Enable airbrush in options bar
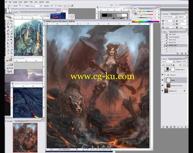The width and height of the screenshot is (193, 153). coord(72,6)
